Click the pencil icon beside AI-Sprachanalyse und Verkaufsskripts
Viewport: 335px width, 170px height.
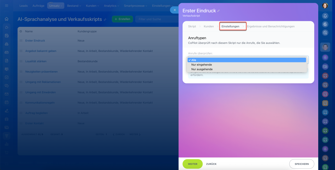tap(105, 19)
